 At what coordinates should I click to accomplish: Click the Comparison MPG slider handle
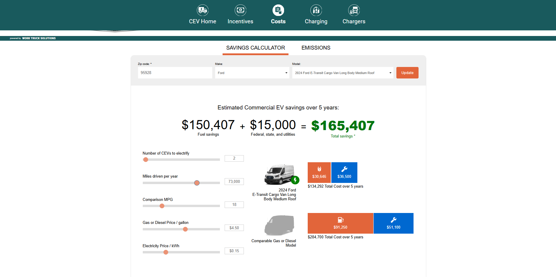(x=162, y=206)
